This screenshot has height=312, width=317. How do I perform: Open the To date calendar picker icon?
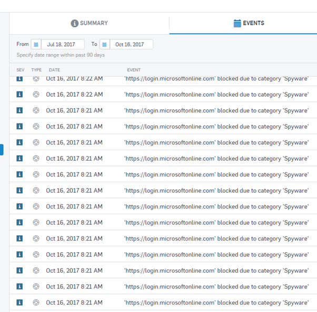(104, 44)
